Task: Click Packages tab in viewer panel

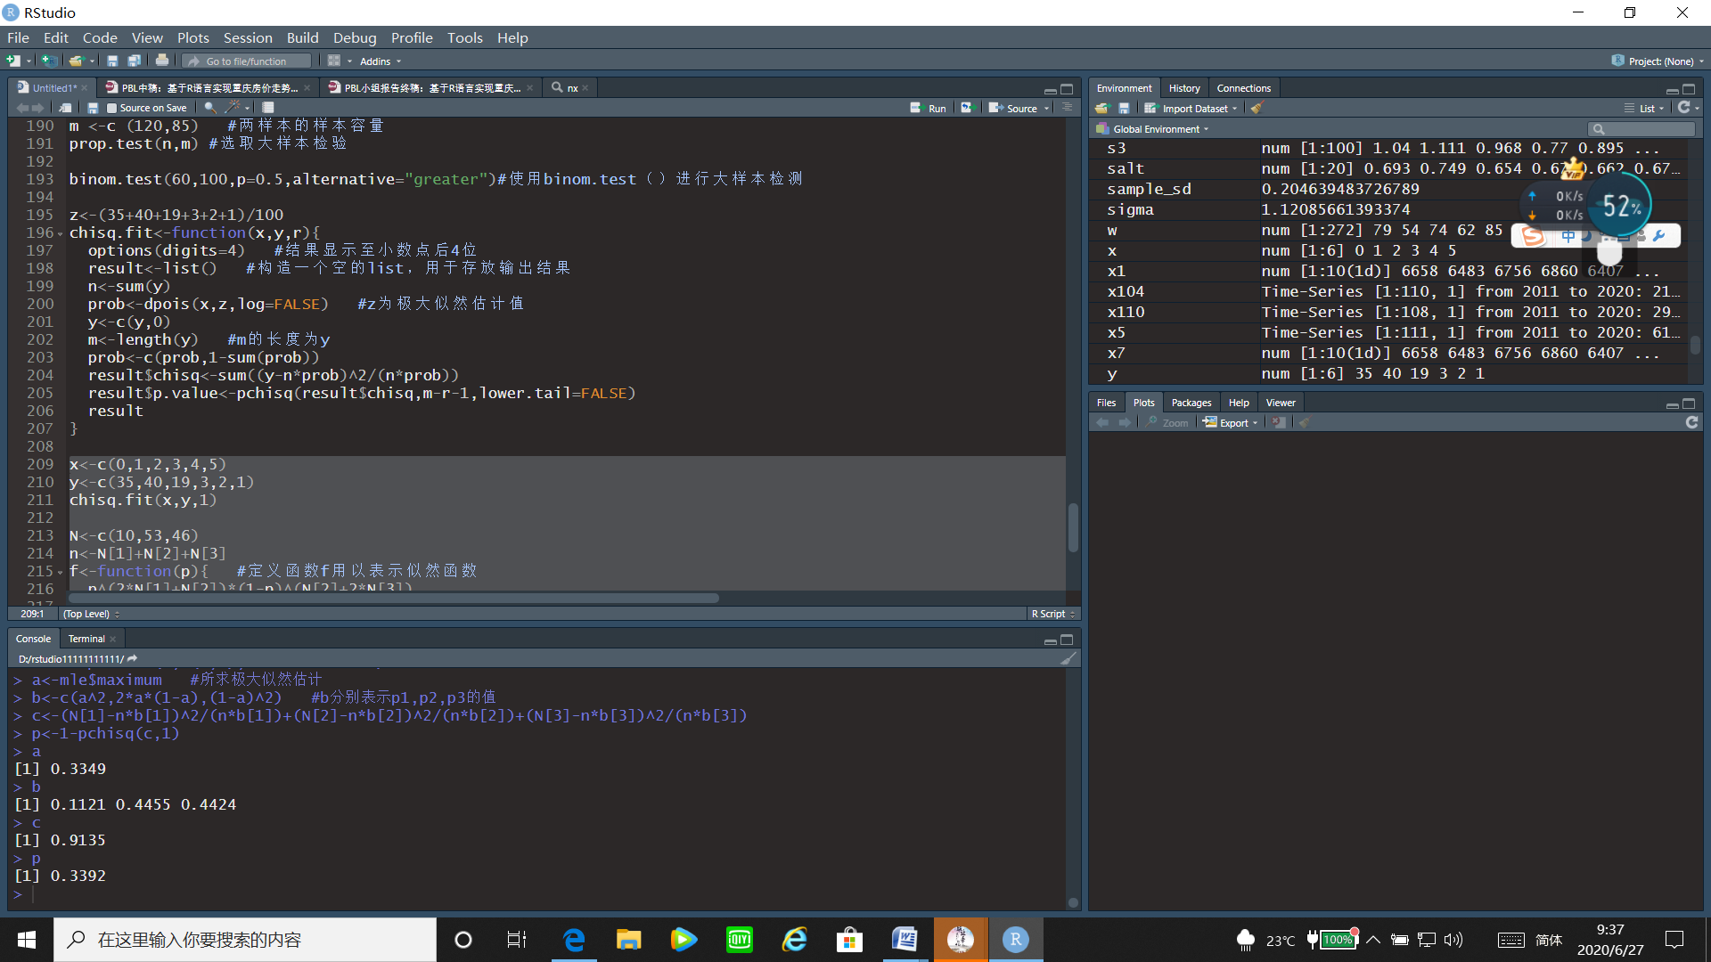Action: pyautogui.click(x=1191, y=403)
